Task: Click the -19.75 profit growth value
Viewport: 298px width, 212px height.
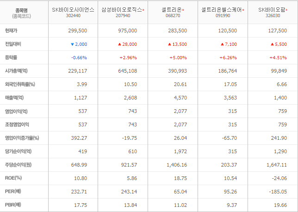Action: pos(130,138)
